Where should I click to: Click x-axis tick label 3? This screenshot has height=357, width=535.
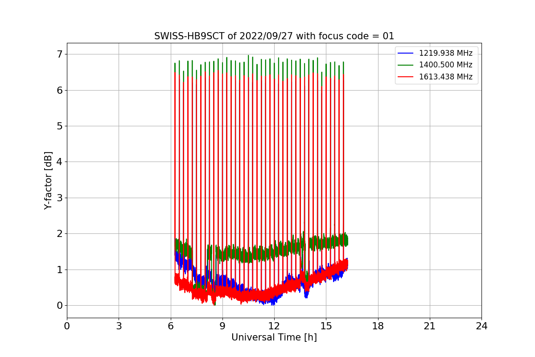(x=119, y=326)
